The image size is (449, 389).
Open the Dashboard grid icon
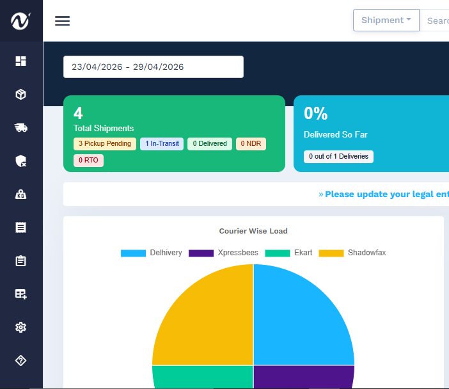click(20, 61)
